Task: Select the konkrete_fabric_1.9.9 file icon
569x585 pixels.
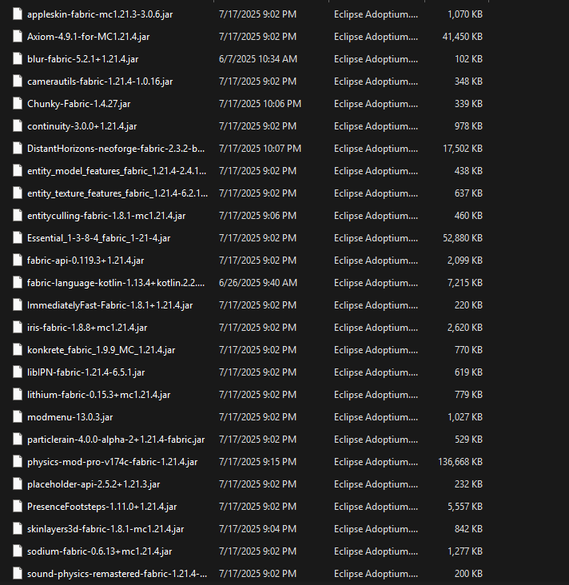Action: (x=17, y=350)
